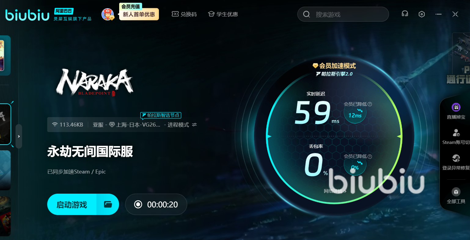The image size is (470, 240).
Task: Click the 永劫无间国际服 game title
Action: pyautogui.click(x=90, y=152)
